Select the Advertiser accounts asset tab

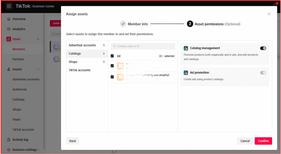(x=82, y=45)
